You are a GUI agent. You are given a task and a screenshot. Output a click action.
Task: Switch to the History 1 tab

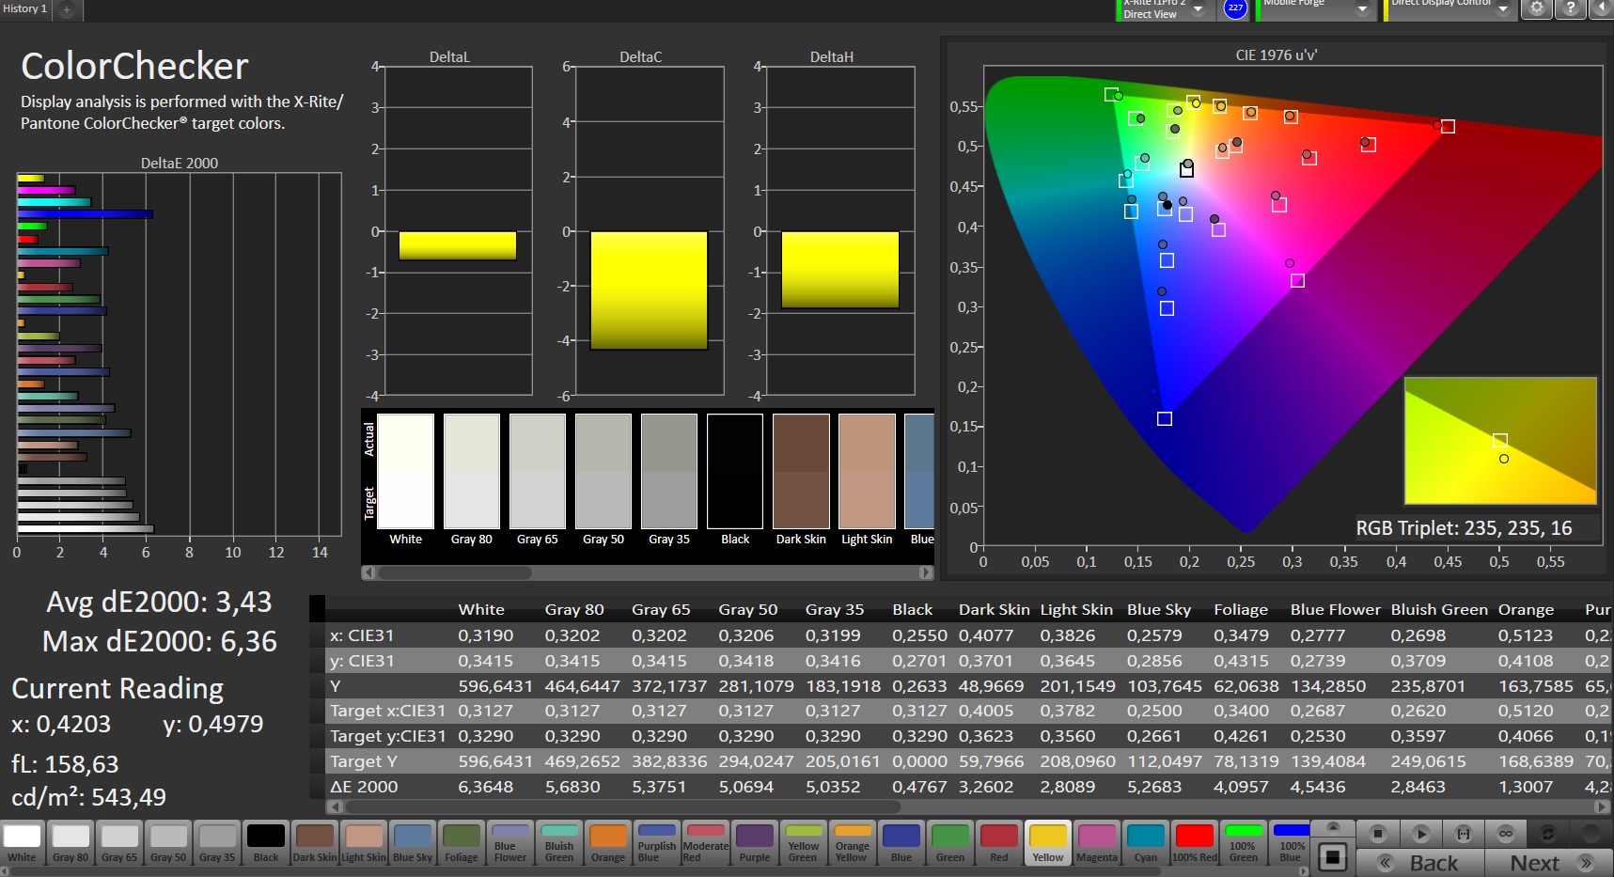[25, 9]
